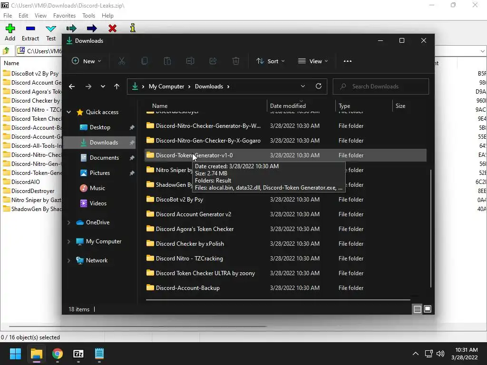
Task: Open Notepad from the taskbar
Action: click(x=99, y=354)
